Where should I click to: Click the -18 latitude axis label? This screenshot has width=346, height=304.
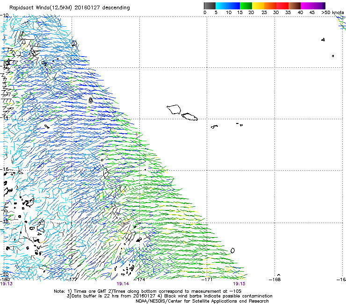[4, 221]
